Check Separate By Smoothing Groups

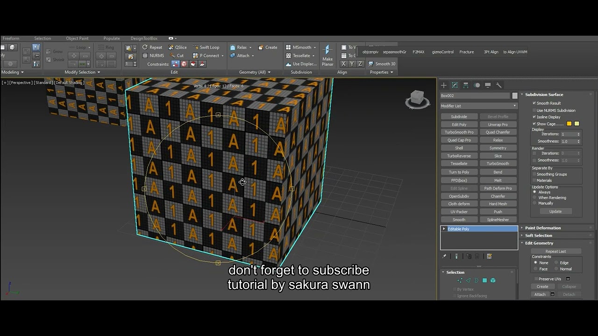point(534,174)
